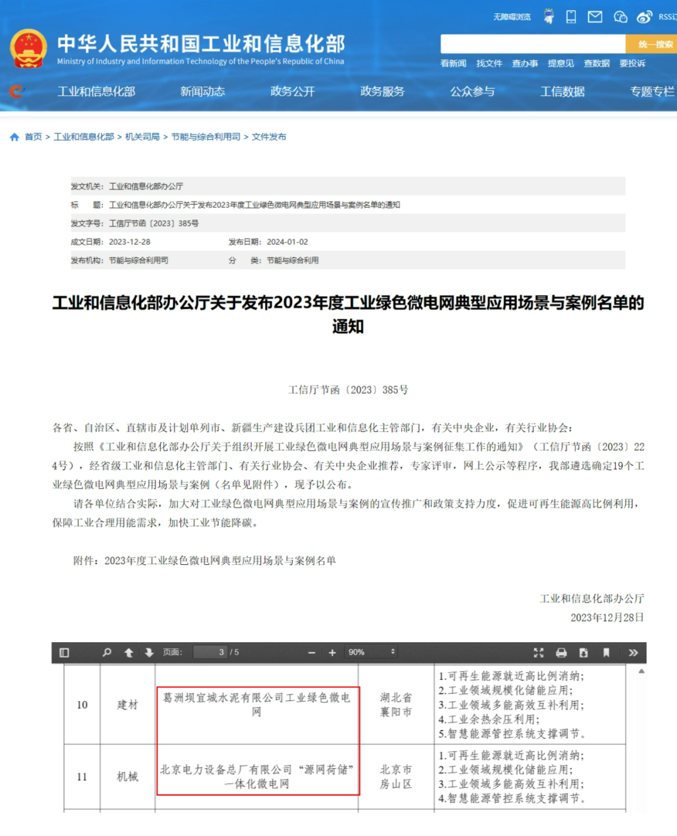Open the 政务服务 navigation menu
Viewport: 677px width, 836px height.
click(x=382, y=92)
